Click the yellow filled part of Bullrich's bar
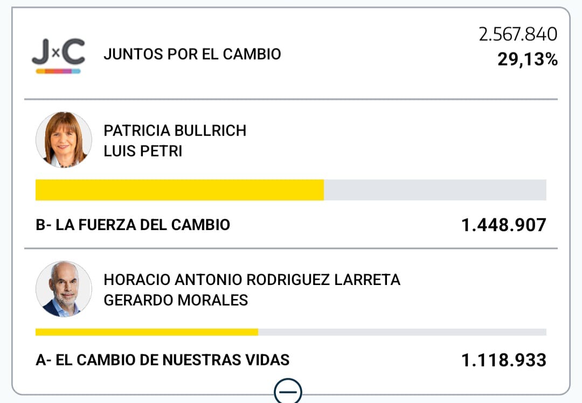 coord(179,190)
